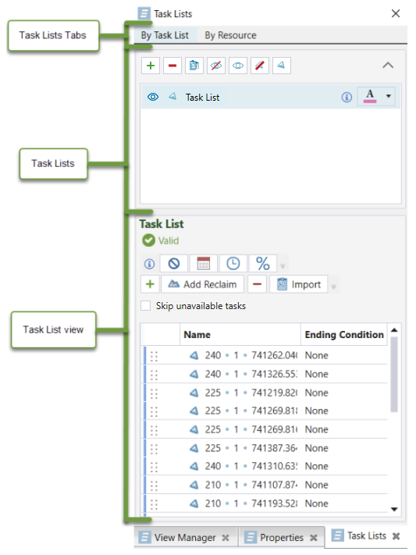
Task: Close the Task Lists panel with X
Action: pos(396,13)
